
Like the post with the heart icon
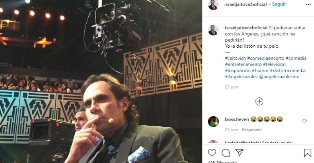212,153
